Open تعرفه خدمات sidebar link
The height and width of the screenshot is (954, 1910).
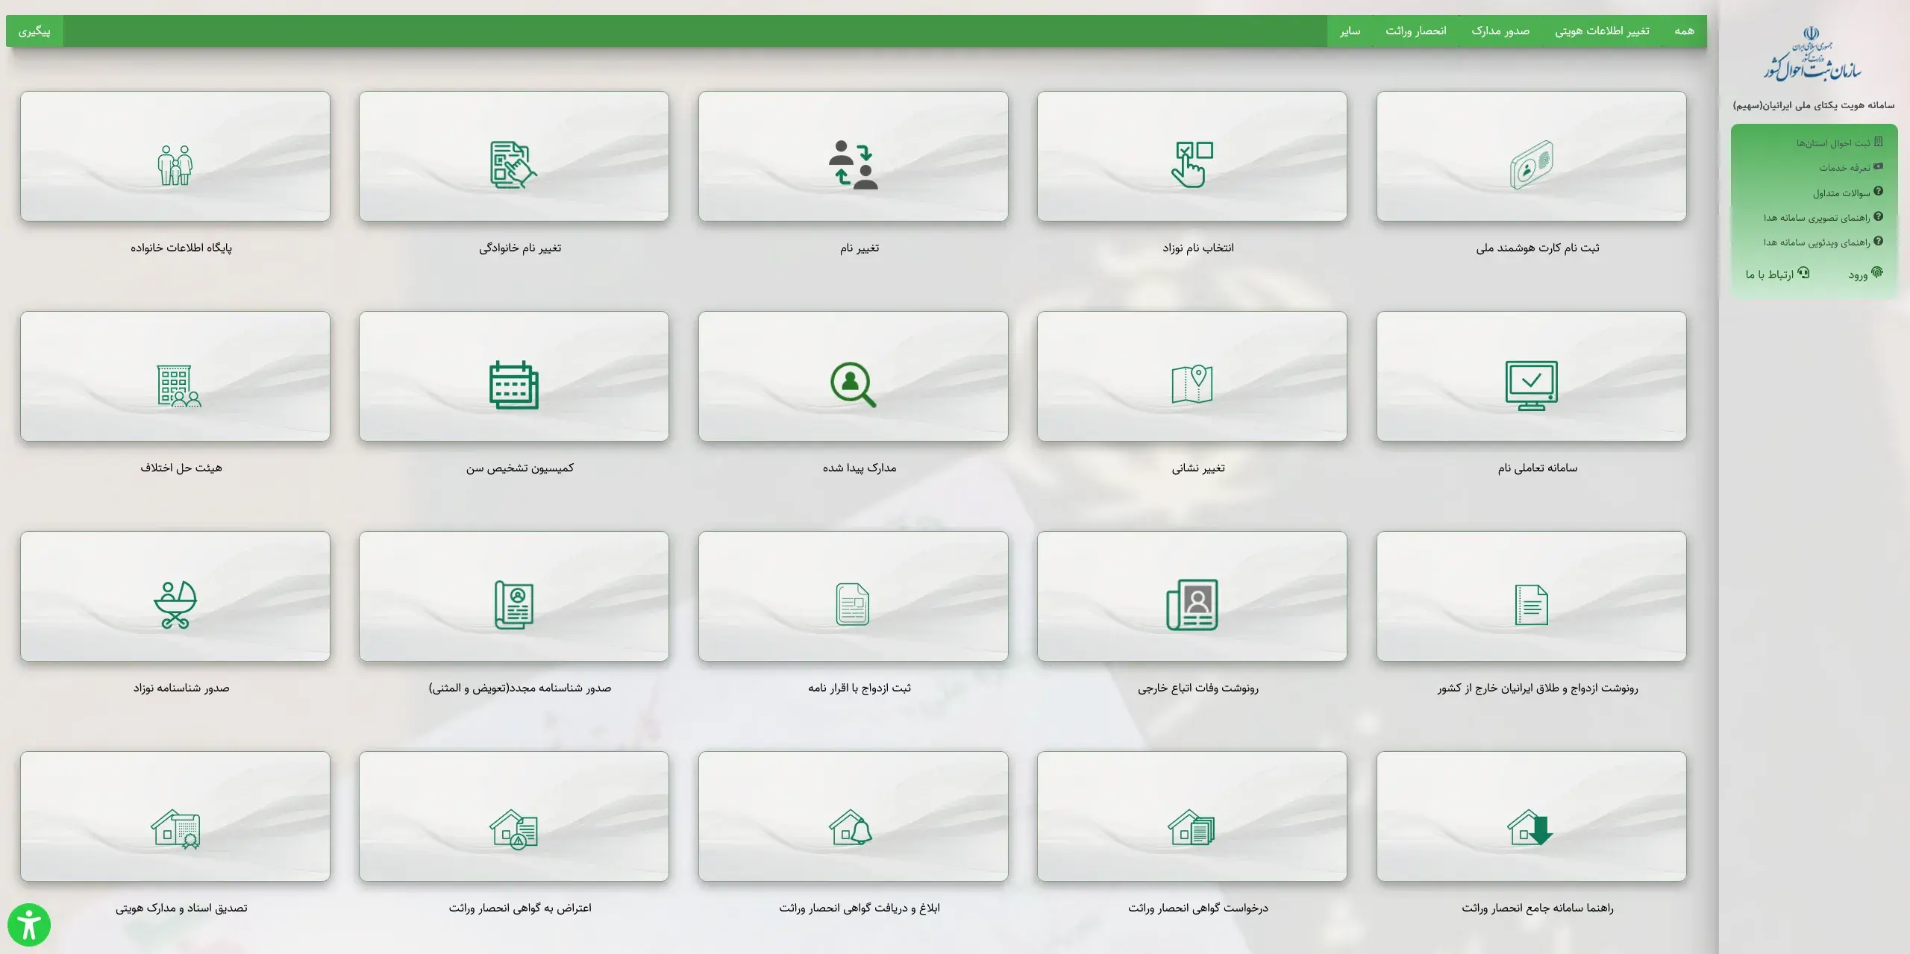(1850, 167)
